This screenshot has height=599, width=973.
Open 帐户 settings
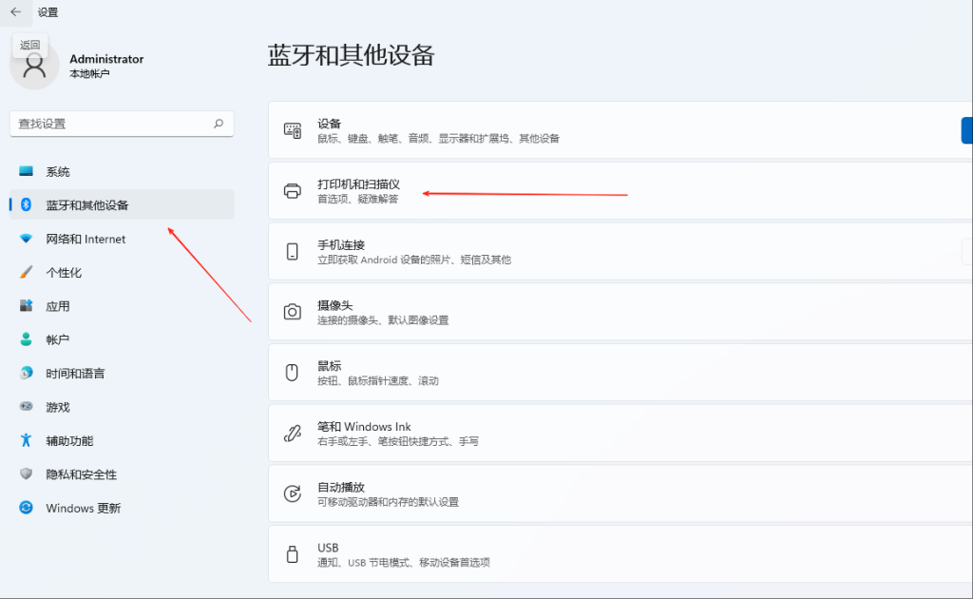[122, 339]
